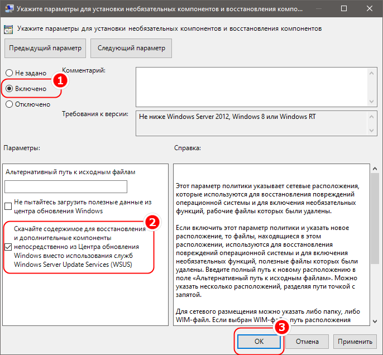Click the help panel scrollbar thumb
The height and width of the screenshot is (355, 383).
[375, 218]
